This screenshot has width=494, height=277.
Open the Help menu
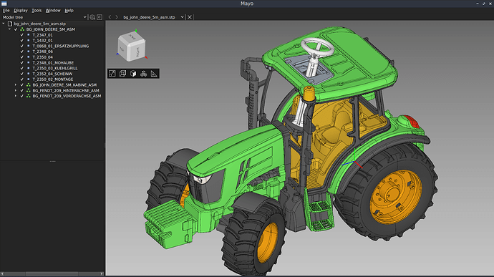(69, 11)
